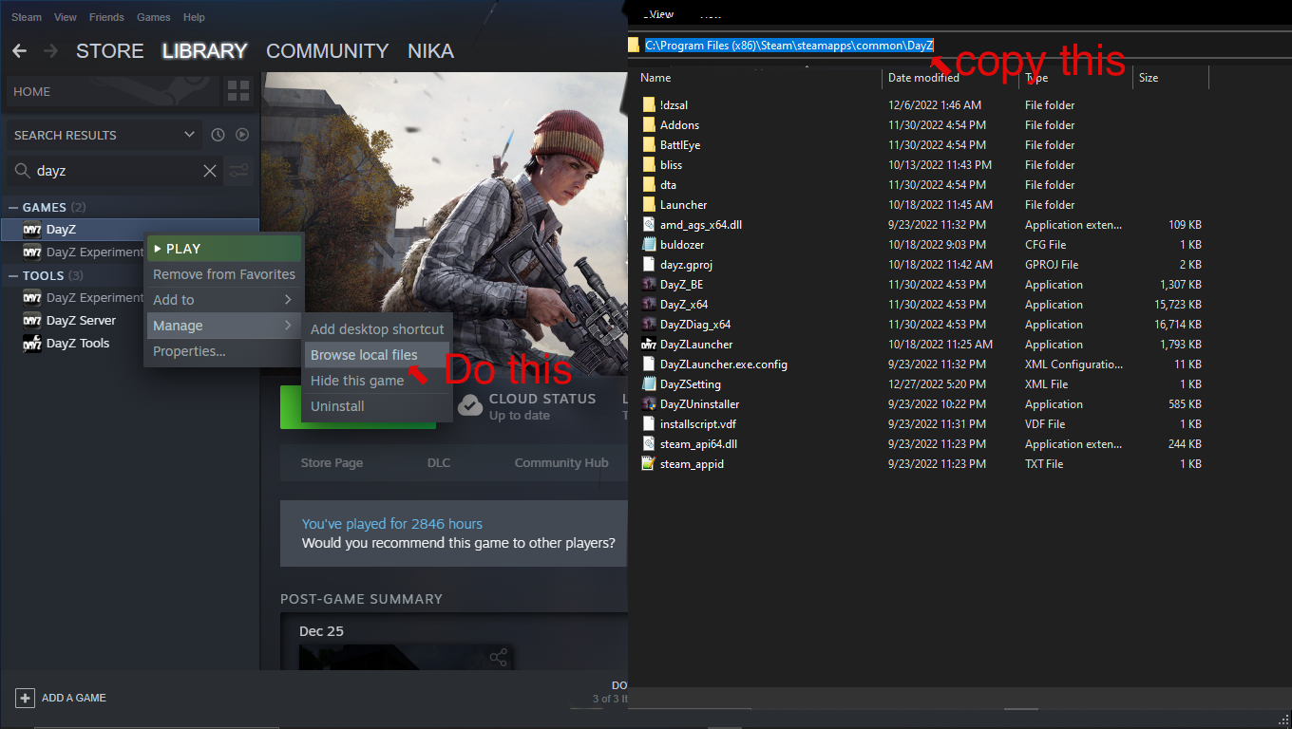Screen dimensions: 1292x729
Task: Select Uninstall from the Manage submenu
Action: 376,406
